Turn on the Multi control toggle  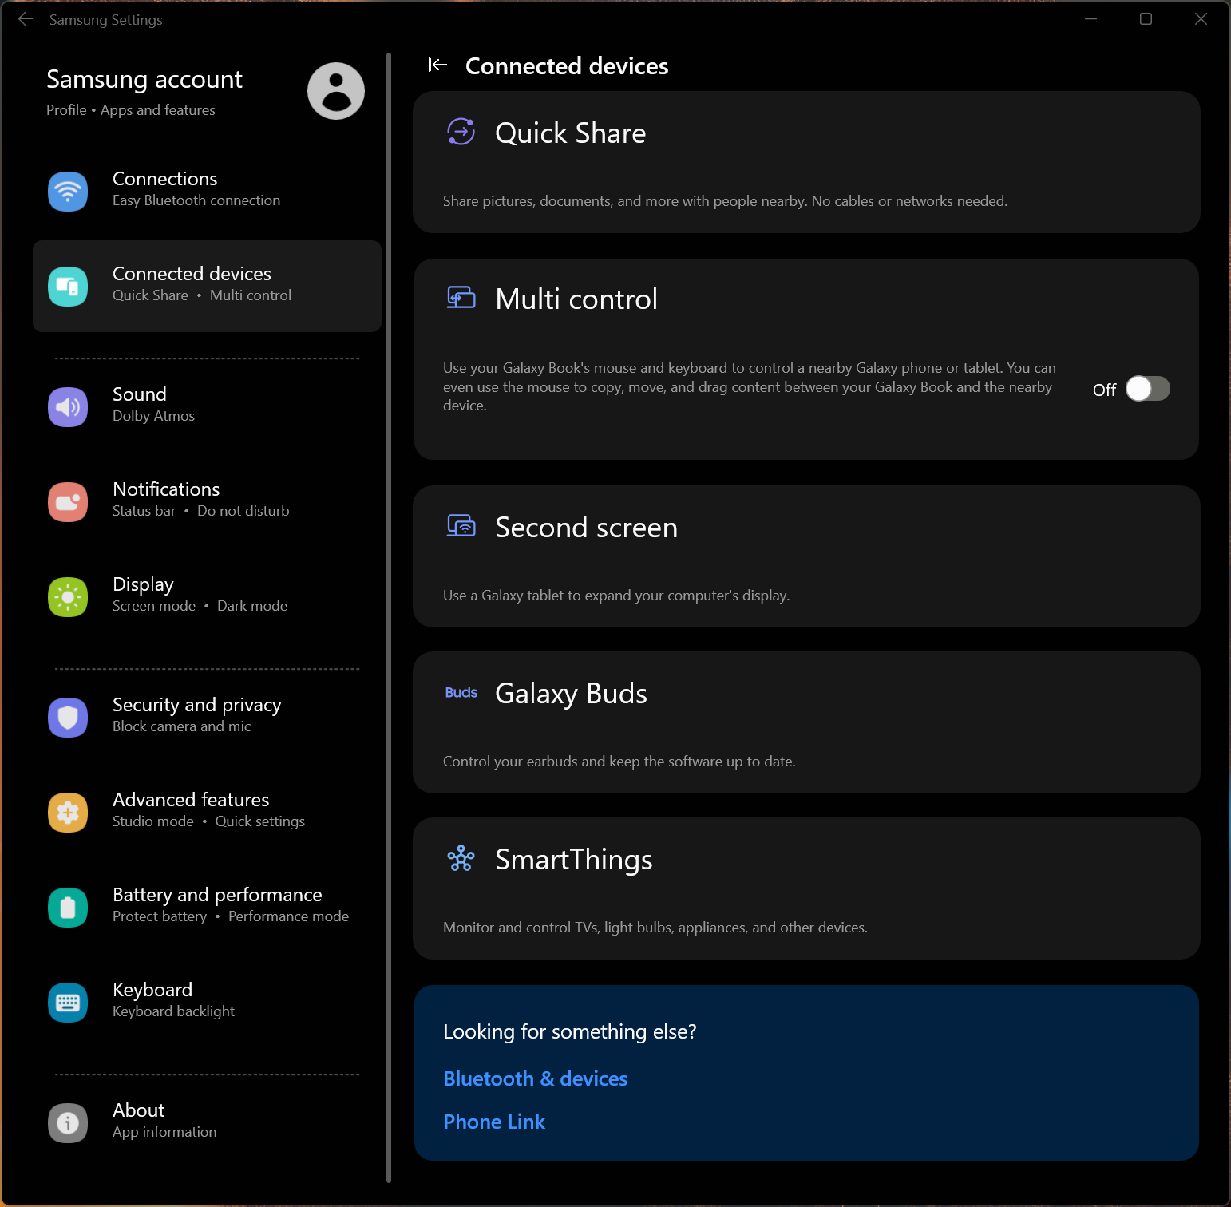click(x=1147, y=389)
